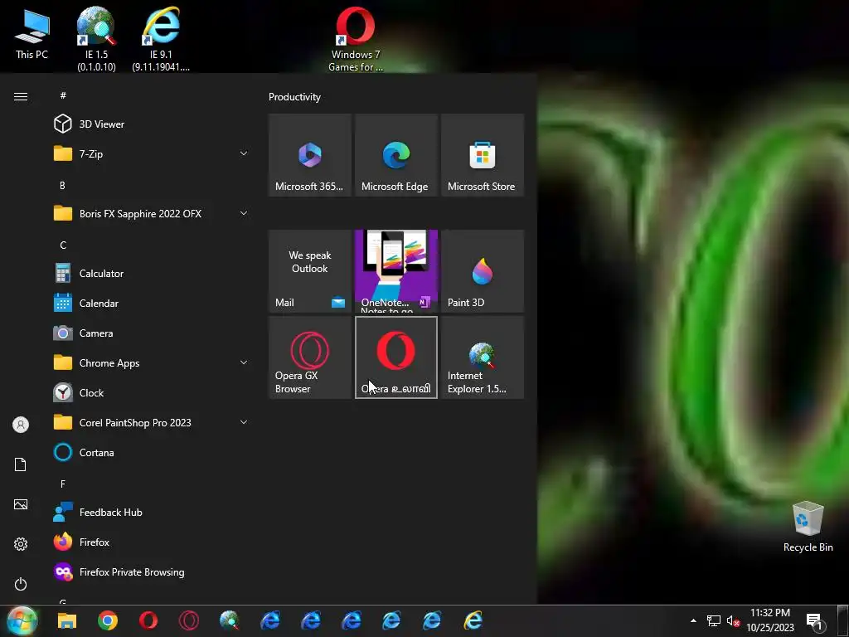The image size is (849, 637).
Task: Expand the Boris FX Sapphire 2022 OFX folder
Action: 152,213
